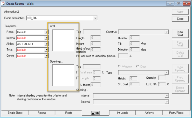Click the opening U-factor field

96,85
